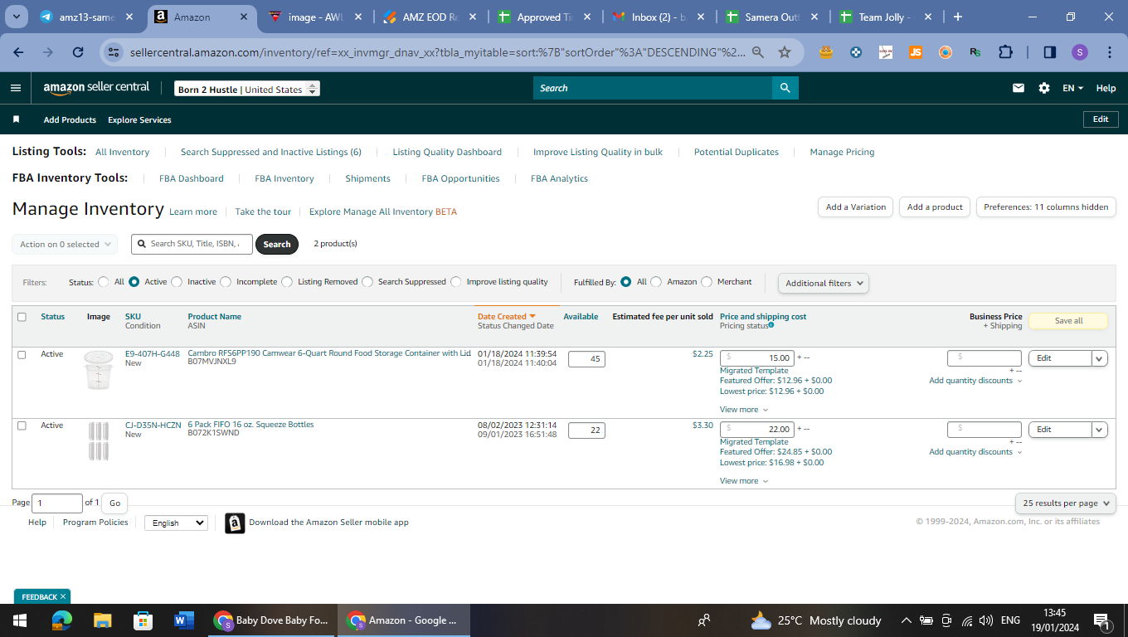Expand the Additional filters dropdown
Screen dimensions: 1128x637
coord(824,283)
